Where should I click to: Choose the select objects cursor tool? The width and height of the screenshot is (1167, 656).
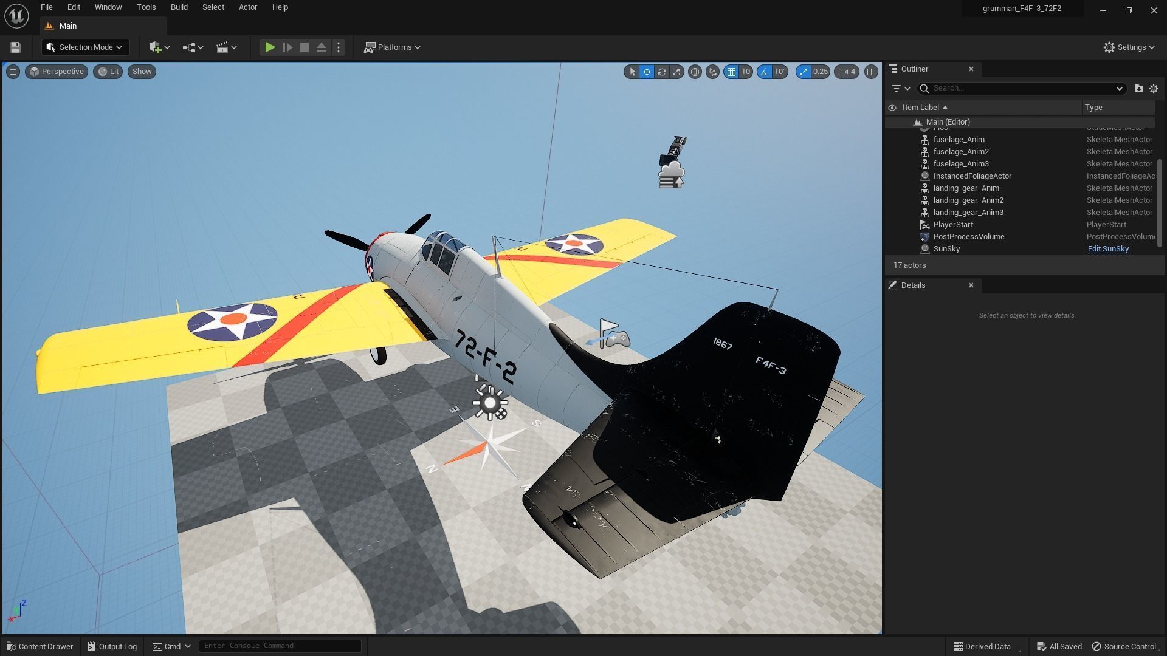pos(632,72)
